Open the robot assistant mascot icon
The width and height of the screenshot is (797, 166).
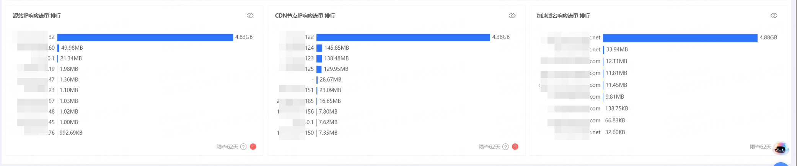(x=780, y=148)
